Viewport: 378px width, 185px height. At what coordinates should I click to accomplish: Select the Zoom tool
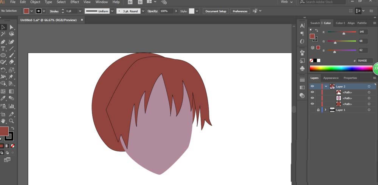11,121
